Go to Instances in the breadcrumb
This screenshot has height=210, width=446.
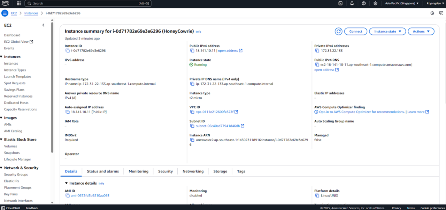[31, 13]
